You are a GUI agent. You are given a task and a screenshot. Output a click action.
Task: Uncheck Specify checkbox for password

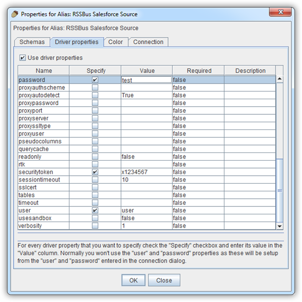pyautogui.click(x=95, y=80)
